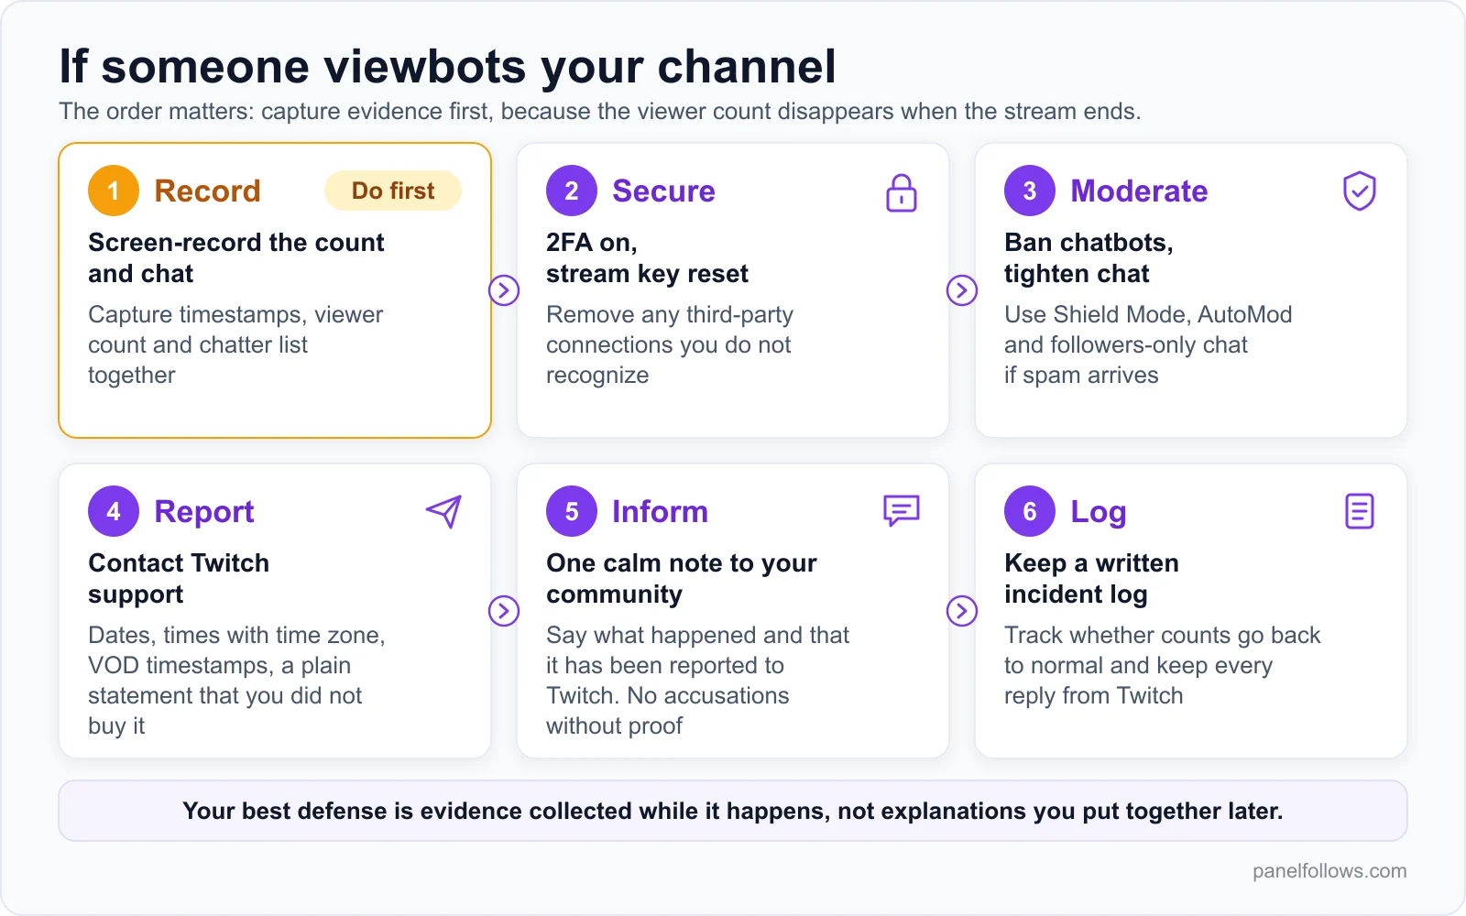Click the "The order matters" subtitle line
This screenshot has height=916, width=1466.
point(600,112)
